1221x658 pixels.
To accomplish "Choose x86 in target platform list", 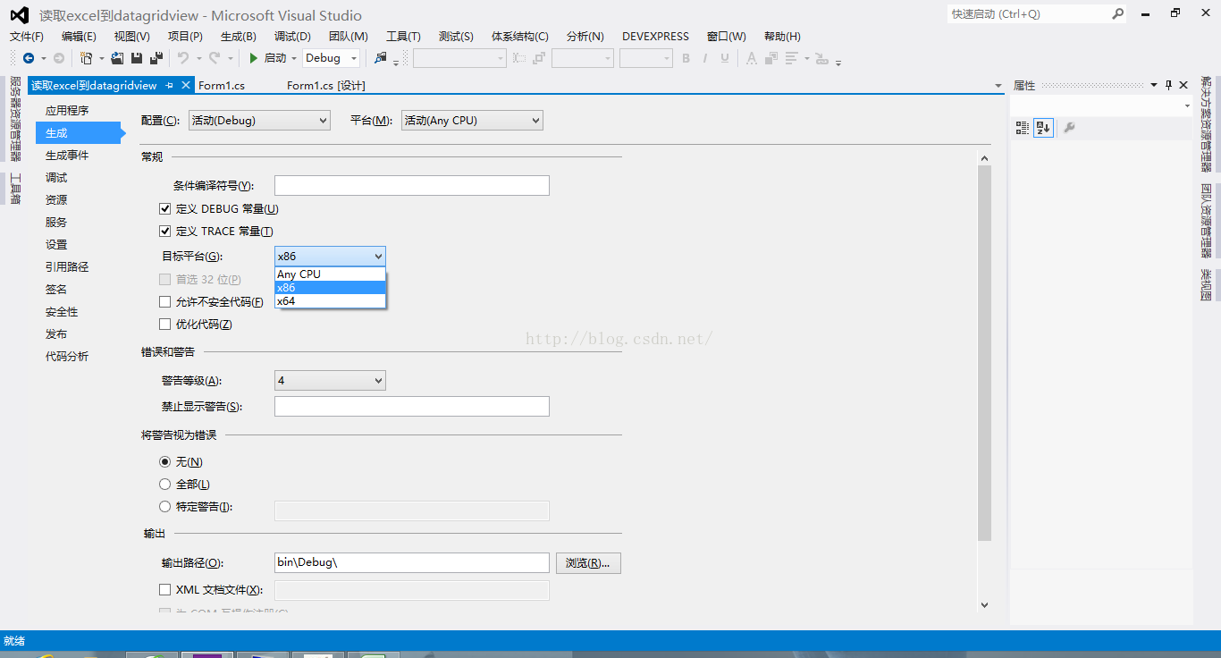I will 330,288.
